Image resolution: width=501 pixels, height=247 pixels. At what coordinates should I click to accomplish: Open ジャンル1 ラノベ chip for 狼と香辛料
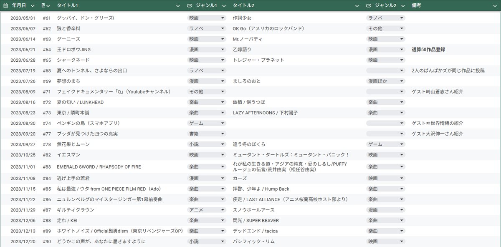tap(206, 28)
